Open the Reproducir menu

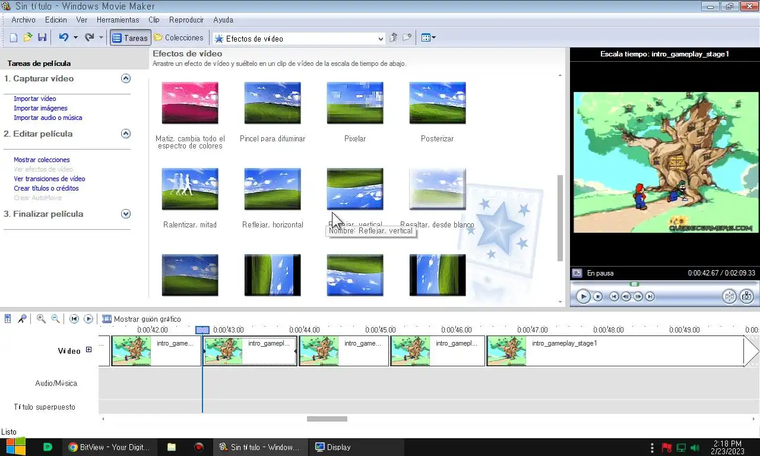click(186, 20)
